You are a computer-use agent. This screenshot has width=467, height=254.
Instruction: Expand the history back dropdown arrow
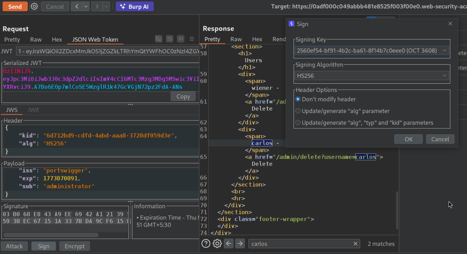(x=86, y=6)
